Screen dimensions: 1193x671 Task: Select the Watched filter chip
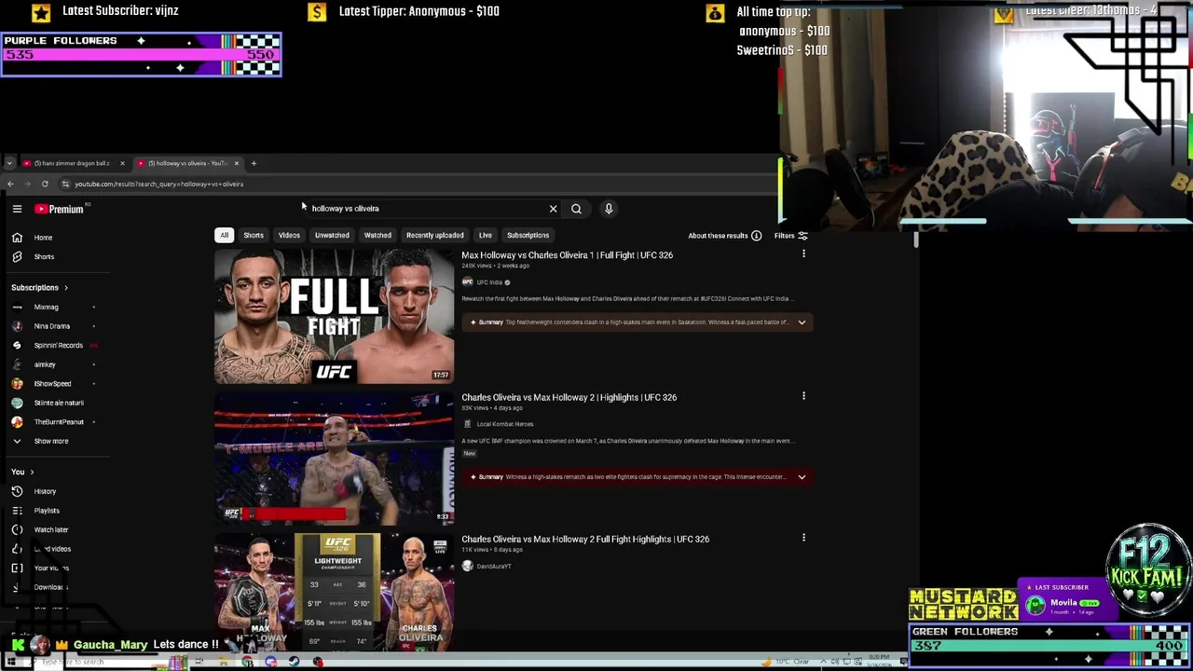(x=377, y=236)
